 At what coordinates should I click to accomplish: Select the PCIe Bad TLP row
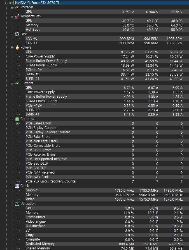coord(107,168)
